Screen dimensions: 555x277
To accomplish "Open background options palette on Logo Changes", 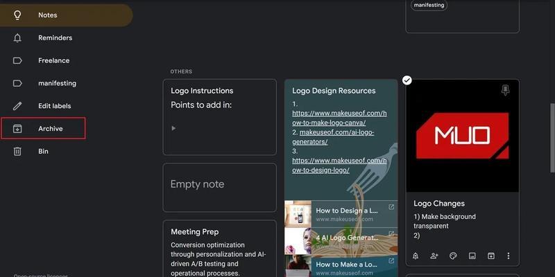I will pyautogui.click(x=453, y=256).
